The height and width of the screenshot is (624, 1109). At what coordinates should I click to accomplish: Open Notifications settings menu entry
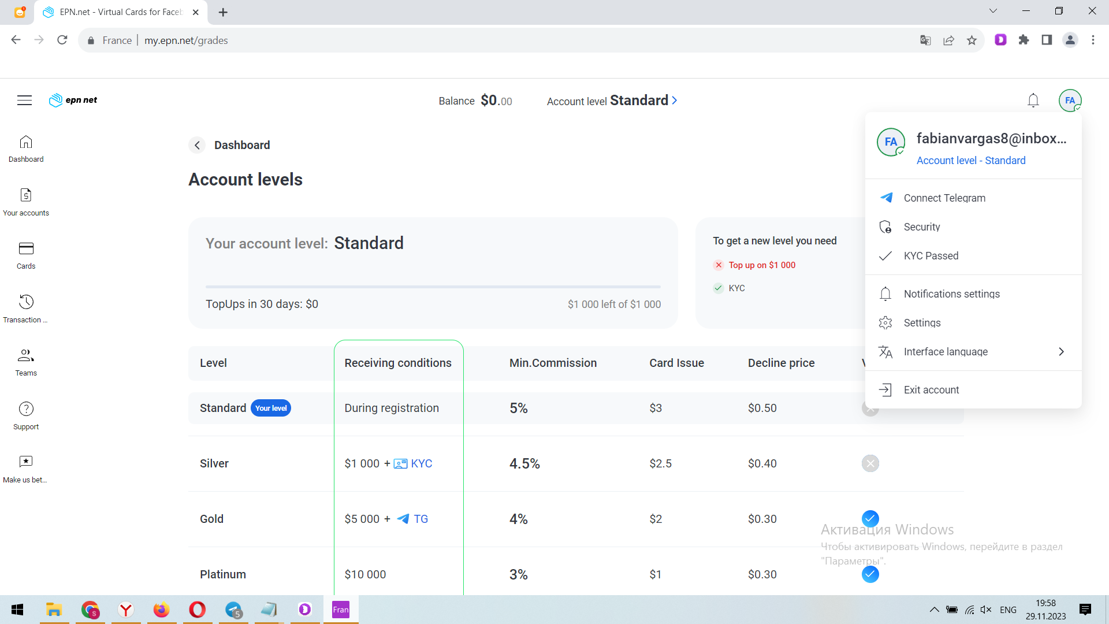click(x=951, y=294)
